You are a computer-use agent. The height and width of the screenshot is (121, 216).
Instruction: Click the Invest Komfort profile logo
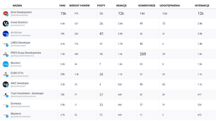[5, 24]
